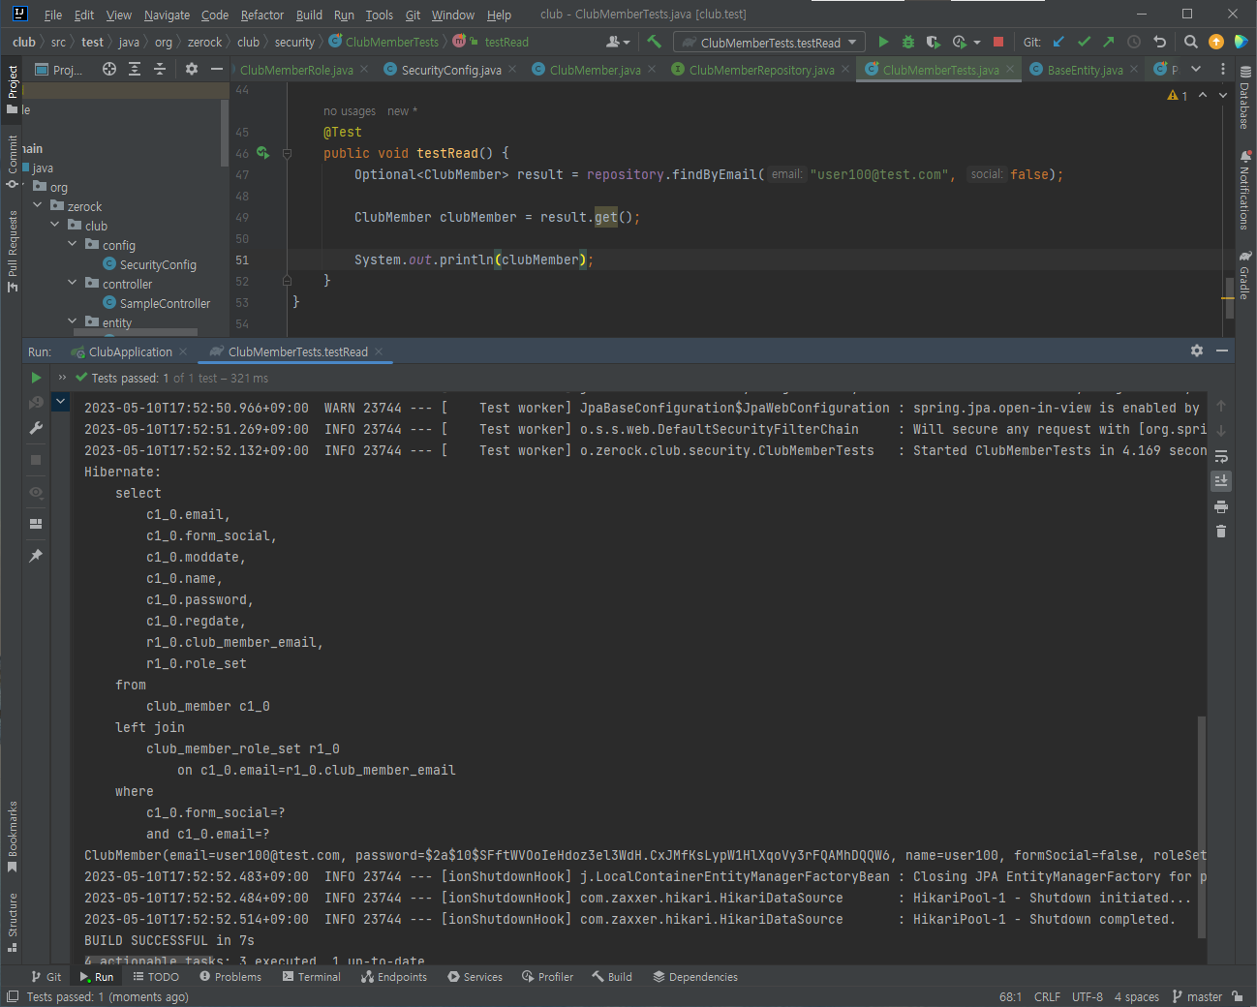
Task: Rollback changes with the undo arrow
Action: point(1159,42)
